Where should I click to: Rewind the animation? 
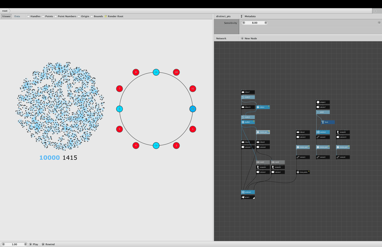[48, 244]
